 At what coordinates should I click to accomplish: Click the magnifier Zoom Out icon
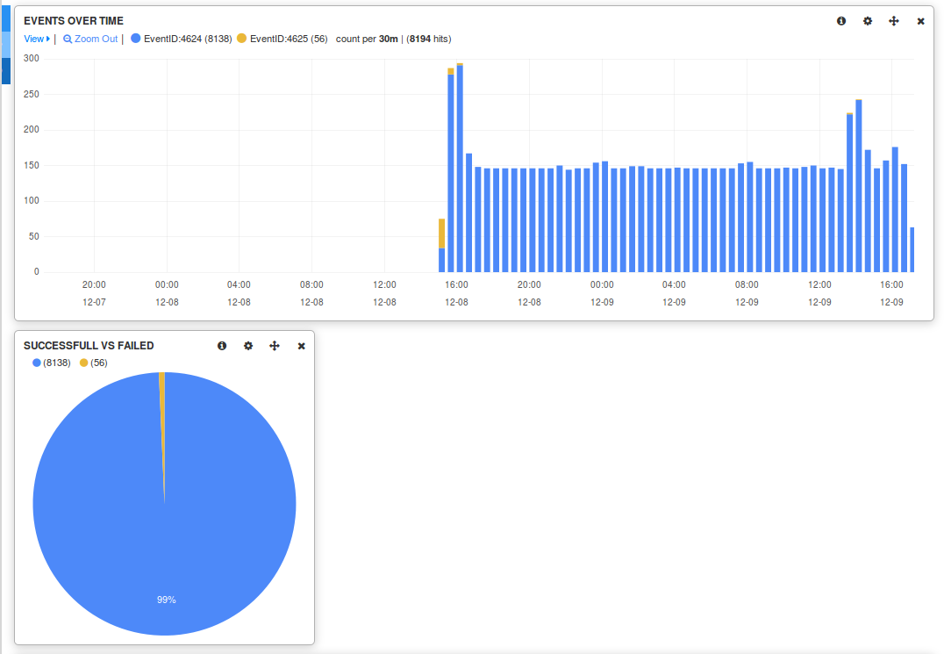pyautogui.click(x=68, y=40)
